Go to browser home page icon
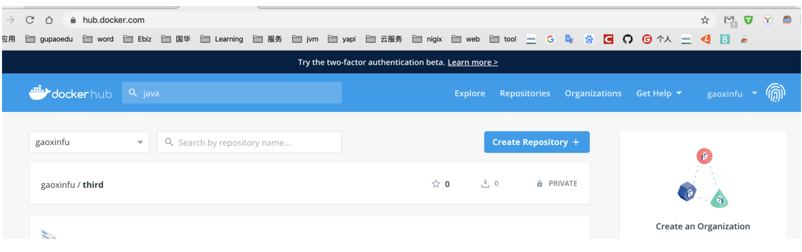Viewport: 802px width, 252px height. click(49, 20)
